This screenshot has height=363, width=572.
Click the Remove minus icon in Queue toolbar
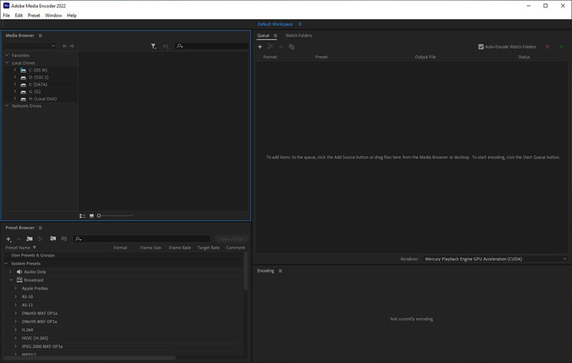281,47
